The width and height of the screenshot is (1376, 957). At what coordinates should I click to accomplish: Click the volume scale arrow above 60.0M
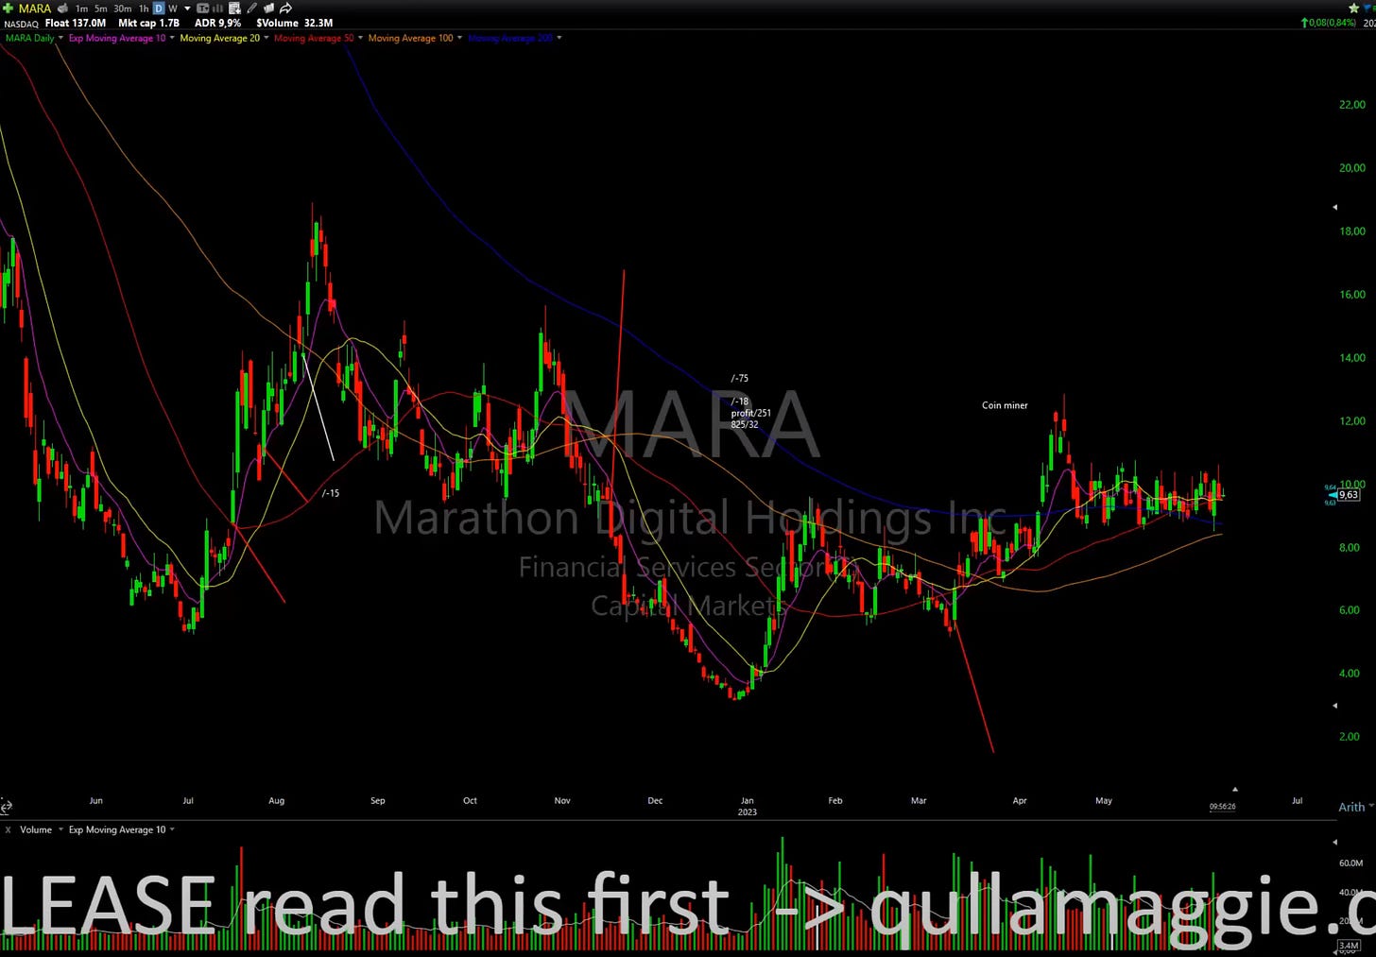pos(1334,841)
